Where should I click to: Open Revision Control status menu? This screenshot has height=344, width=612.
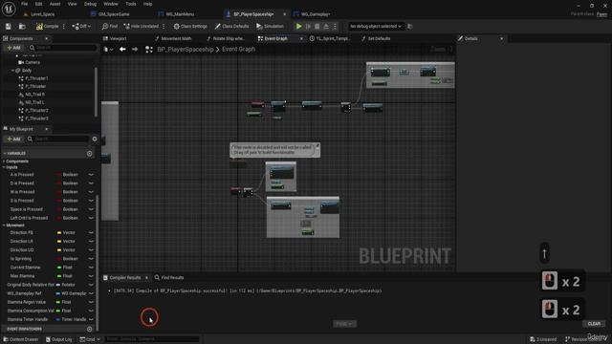click(586, 339)
